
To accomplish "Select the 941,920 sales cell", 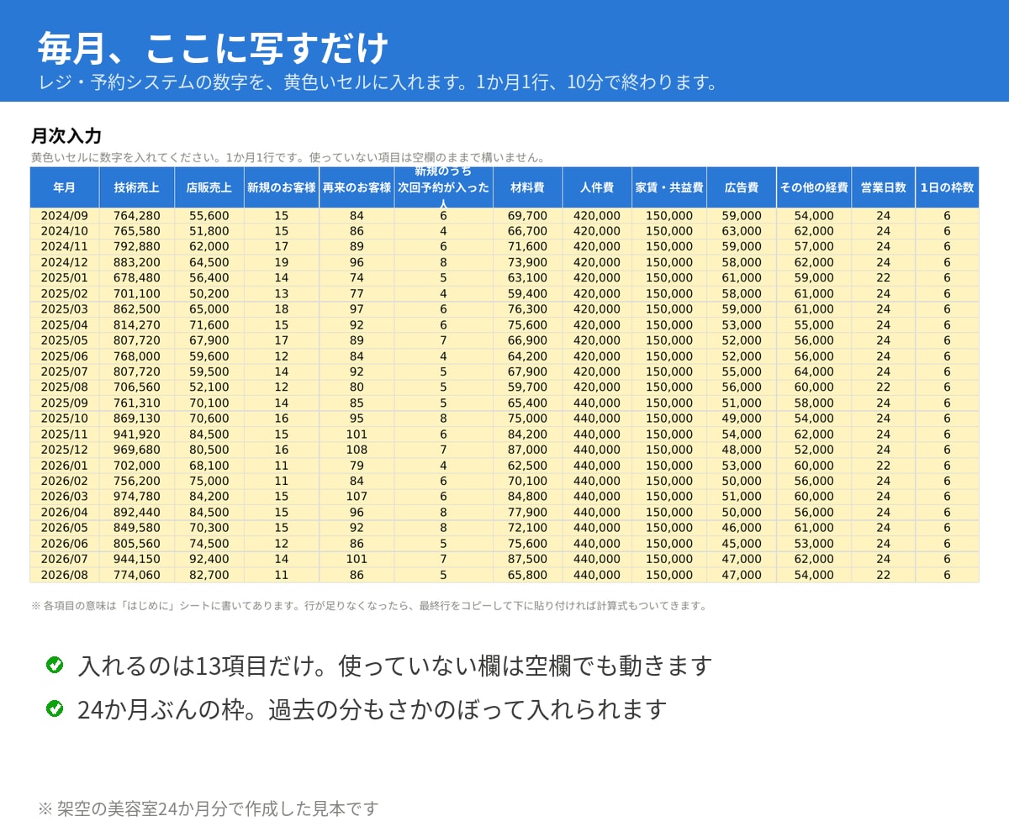I will (x=137, y=434).
